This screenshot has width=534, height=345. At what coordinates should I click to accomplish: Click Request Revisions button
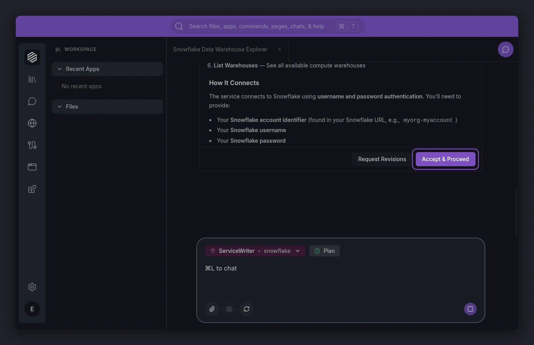pyautogui.click(x=382, y=159)
